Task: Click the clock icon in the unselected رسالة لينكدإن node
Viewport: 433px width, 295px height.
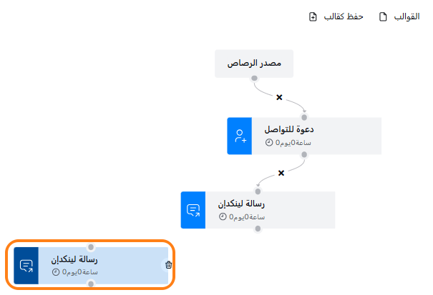Action: click(223, 216)
